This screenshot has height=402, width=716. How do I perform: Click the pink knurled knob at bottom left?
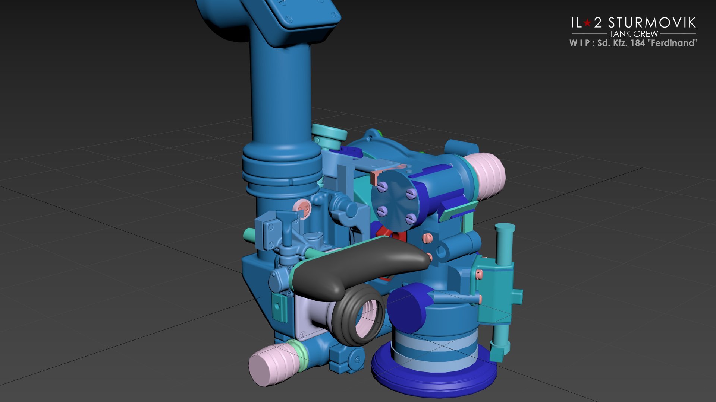pyautogui.click(x=272, y=364)
